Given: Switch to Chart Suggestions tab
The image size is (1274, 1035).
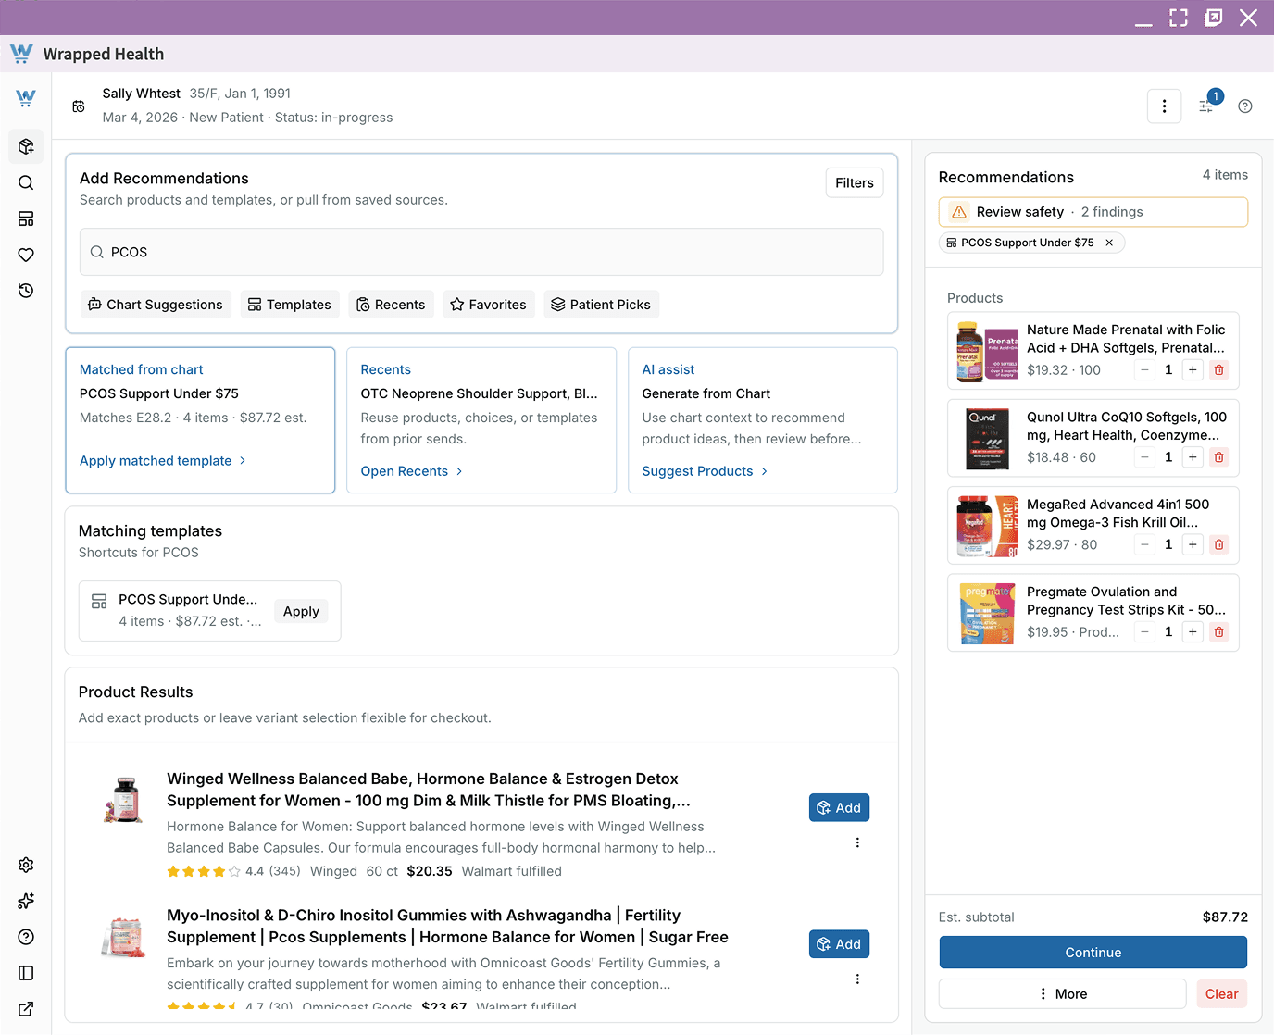Looking at the screenshot, I should click(156, 305).
